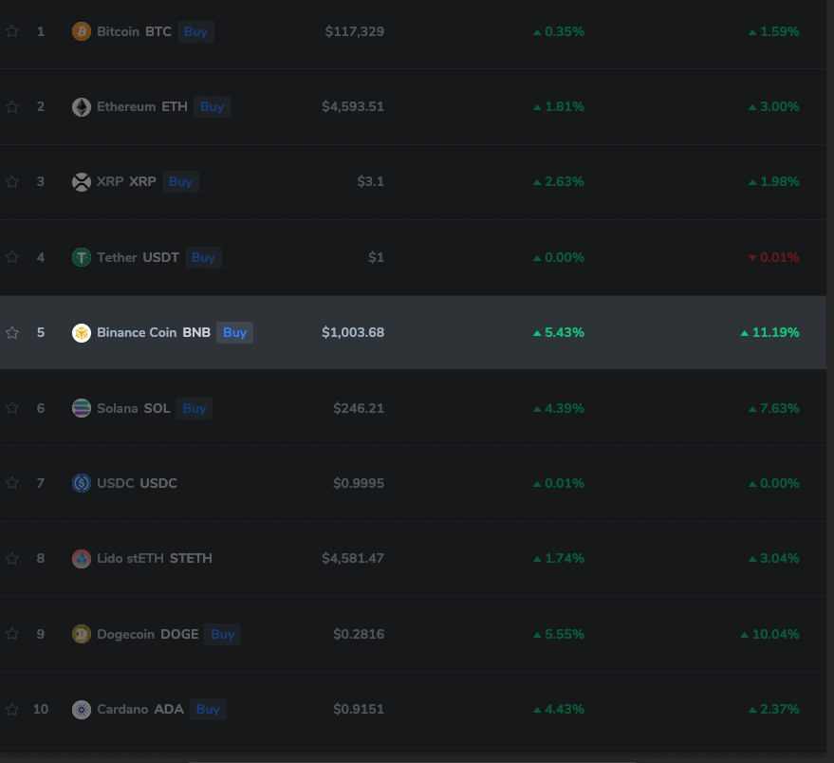Click the XRP logo icon
Viewport: 834px width, 763px height.
pyautogui.click(x=81, y=181)
